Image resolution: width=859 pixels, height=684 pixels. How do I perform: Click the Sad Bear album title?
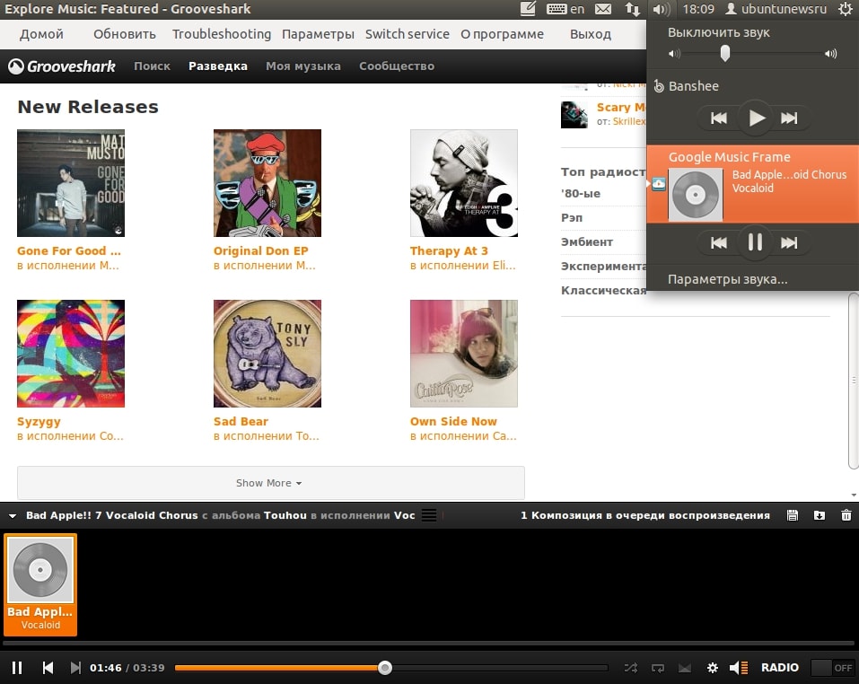coord(241,422)
